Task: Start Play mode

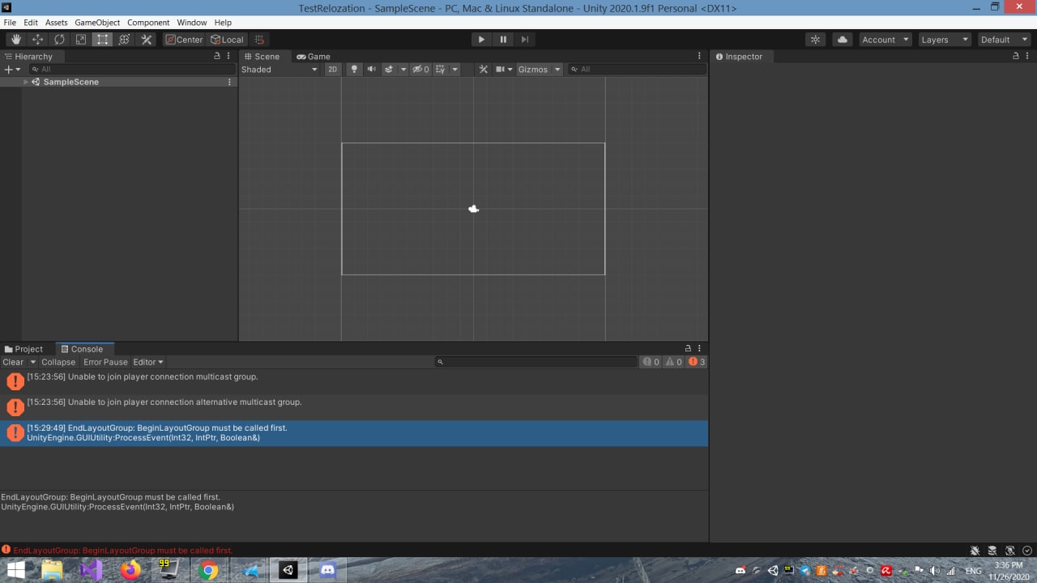Action: click(481, 40)
